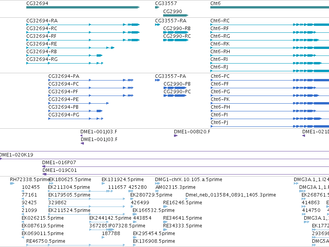
Task: Click the Cht6-RH transcript label
Action: [220, 52]
